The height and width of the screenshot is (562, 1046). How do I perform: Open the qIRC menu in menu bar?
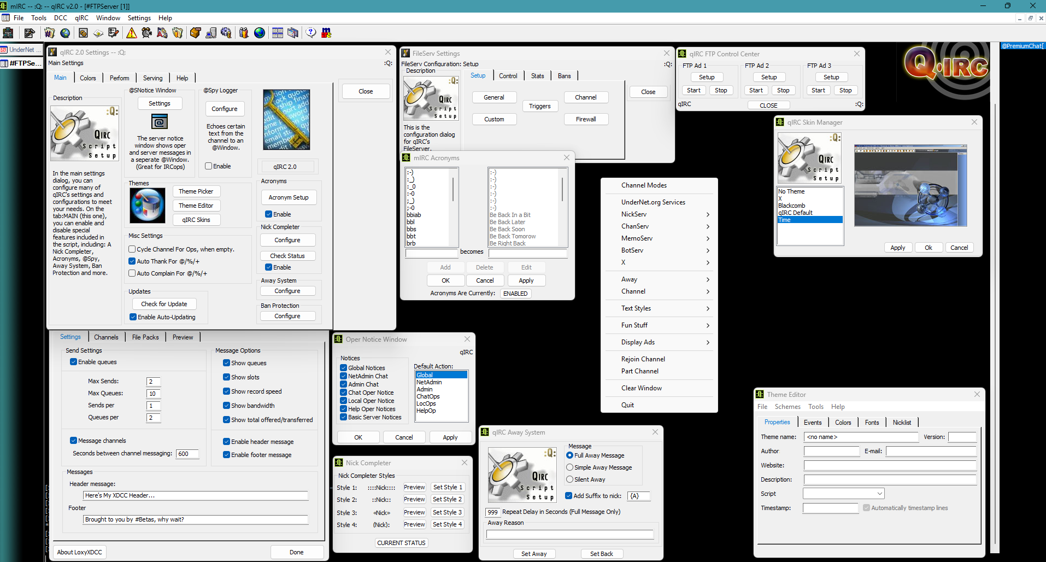pyautogui.click(x=81, y=18)
